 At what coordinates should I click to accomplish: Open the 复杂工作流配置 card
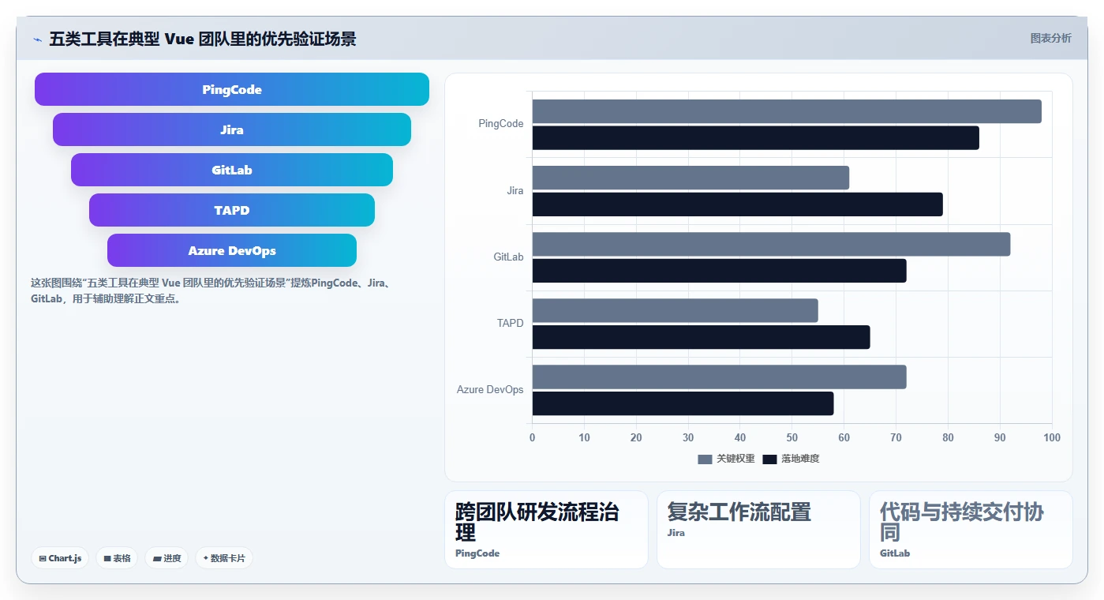[758, 530]
